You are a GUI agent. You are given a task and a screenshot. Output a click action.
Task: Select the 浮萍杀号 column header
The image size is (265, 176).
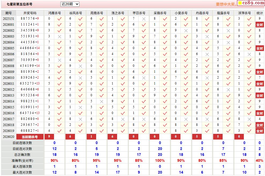coord(244,13)
